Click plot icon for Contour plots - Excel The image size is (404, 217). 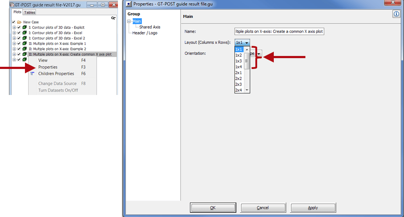point(25,32)
